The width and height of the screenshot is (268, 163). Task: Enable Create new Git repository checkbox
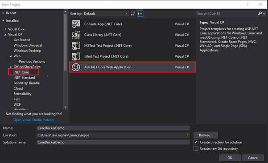click(x=196, y=148)
